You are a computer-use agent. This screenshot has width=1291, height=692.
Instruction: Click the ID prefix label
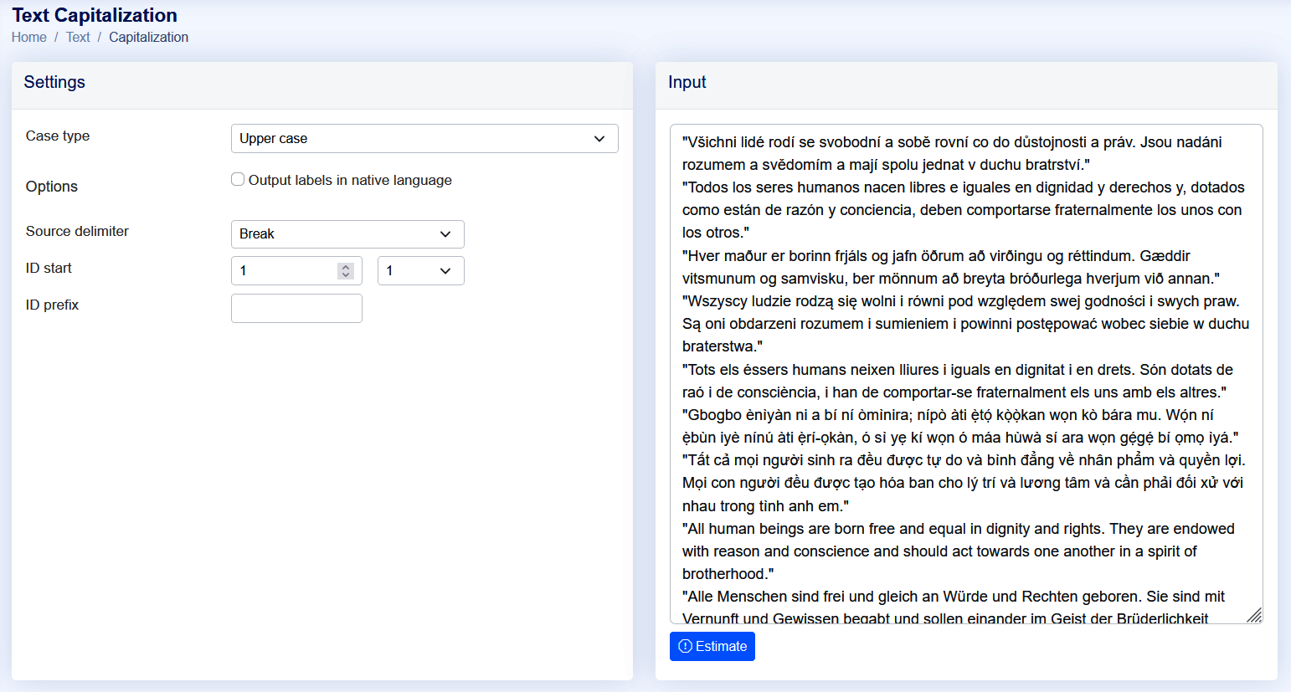(x=52, y=305)
